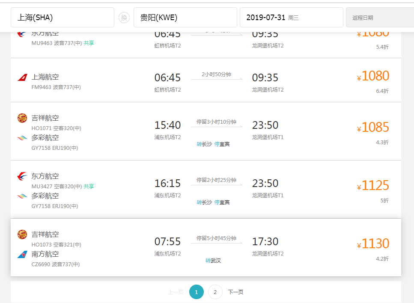This screenshot has width=414, height=303.
Task: Click the 停留5小时45分钟 layover text
Action: click(x=217, y=238)
